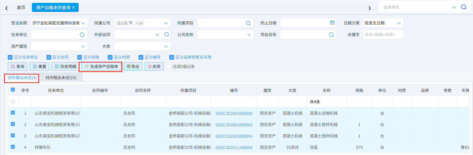
Task: Remove 总公司 tag from 所属公司
Action: coord(131,23)
